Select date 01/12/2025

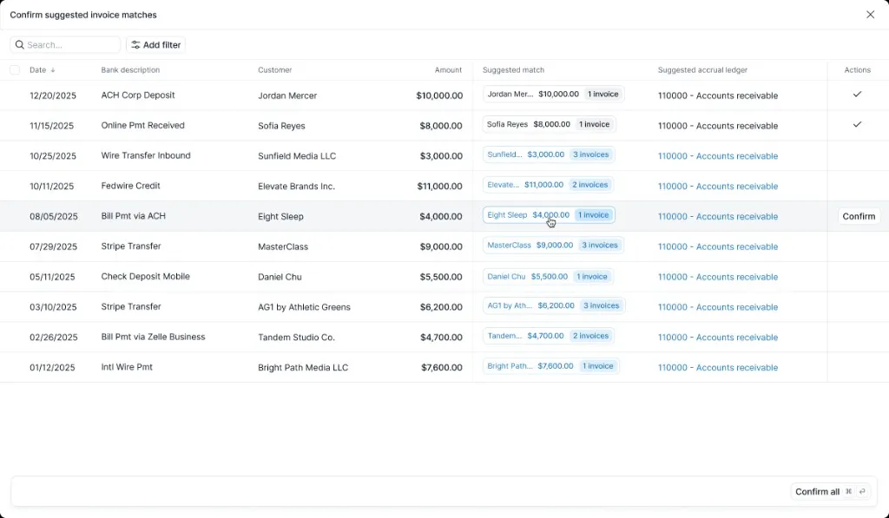[x=52, y=367]
